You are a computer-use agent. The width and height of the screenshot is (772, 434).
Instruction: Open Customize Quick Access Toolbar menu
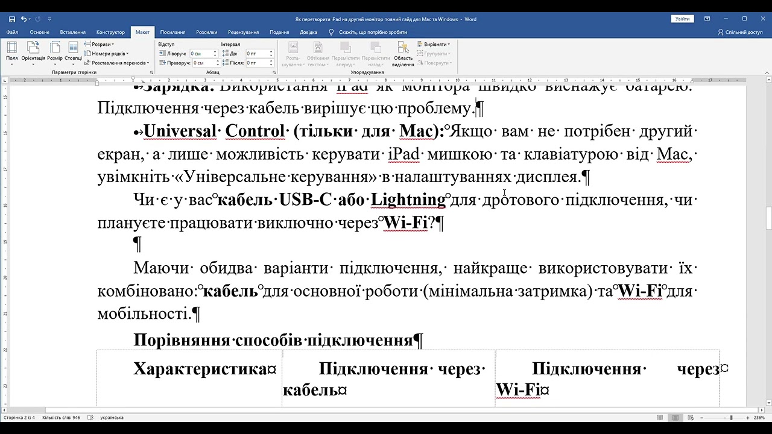click(x=49, y=19)
